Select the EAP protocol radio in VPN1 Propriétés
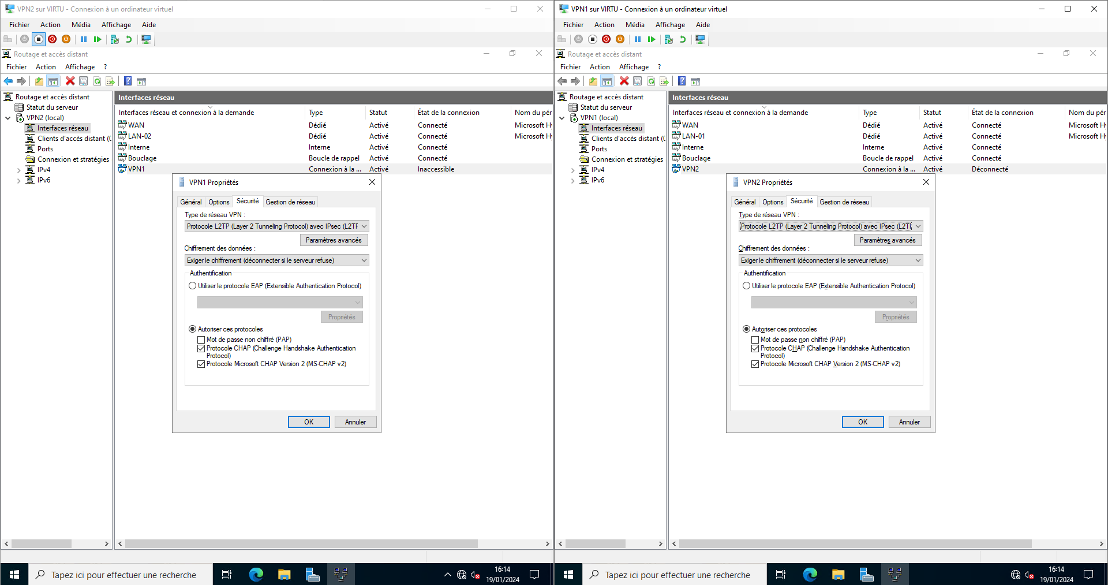The image size is (1108, 585). (193, 286)
